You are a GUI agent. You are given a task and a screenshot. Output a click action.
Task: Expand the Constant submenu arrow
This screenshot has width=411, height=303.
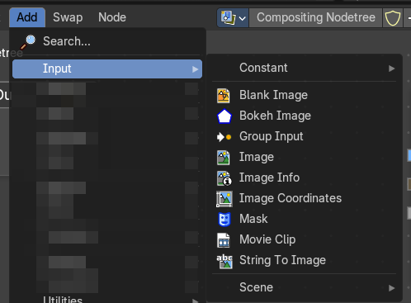point(391,69)
